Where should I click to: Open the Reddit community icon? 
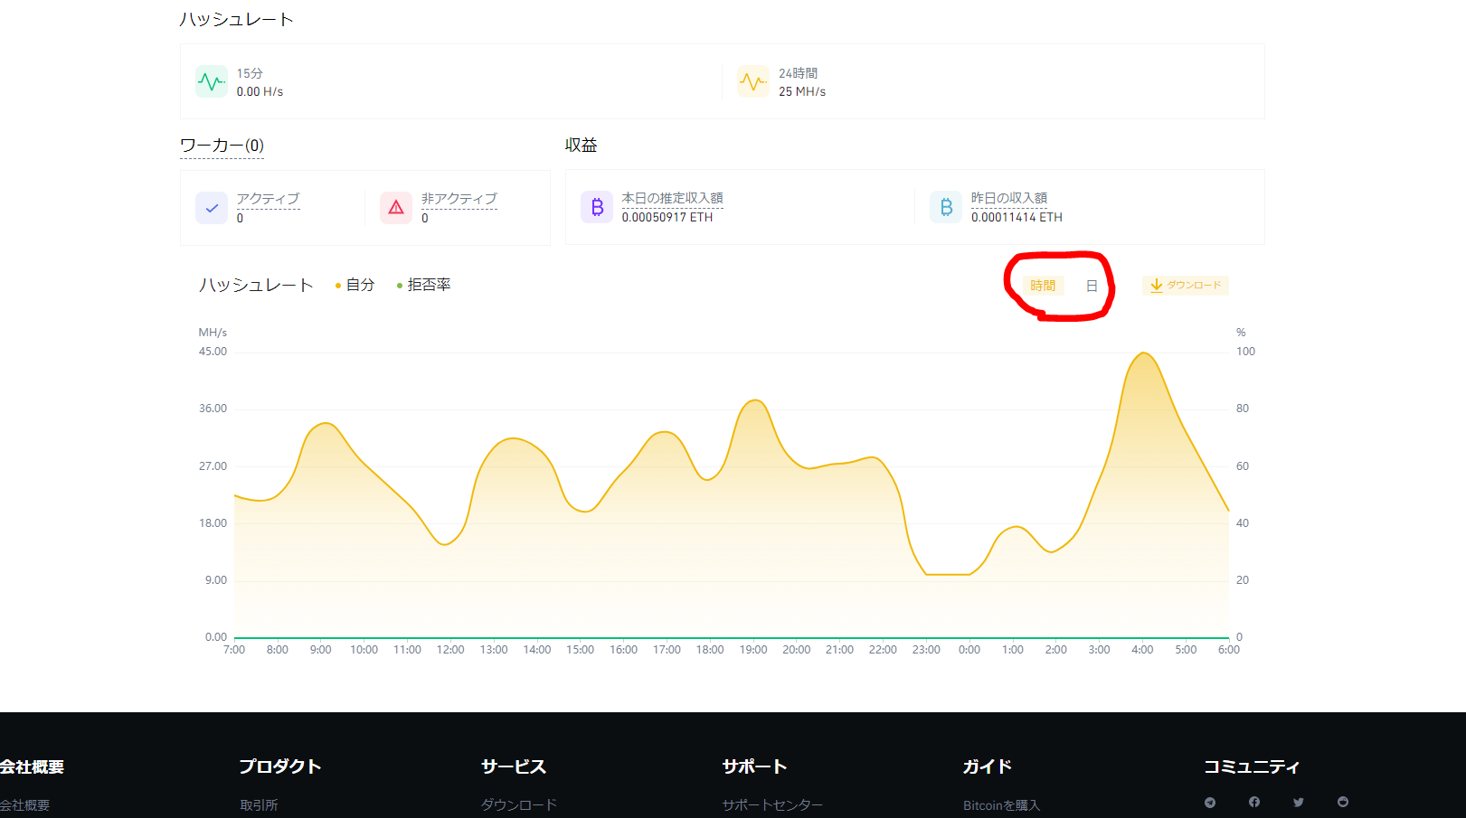click(x=1342, y=802)
